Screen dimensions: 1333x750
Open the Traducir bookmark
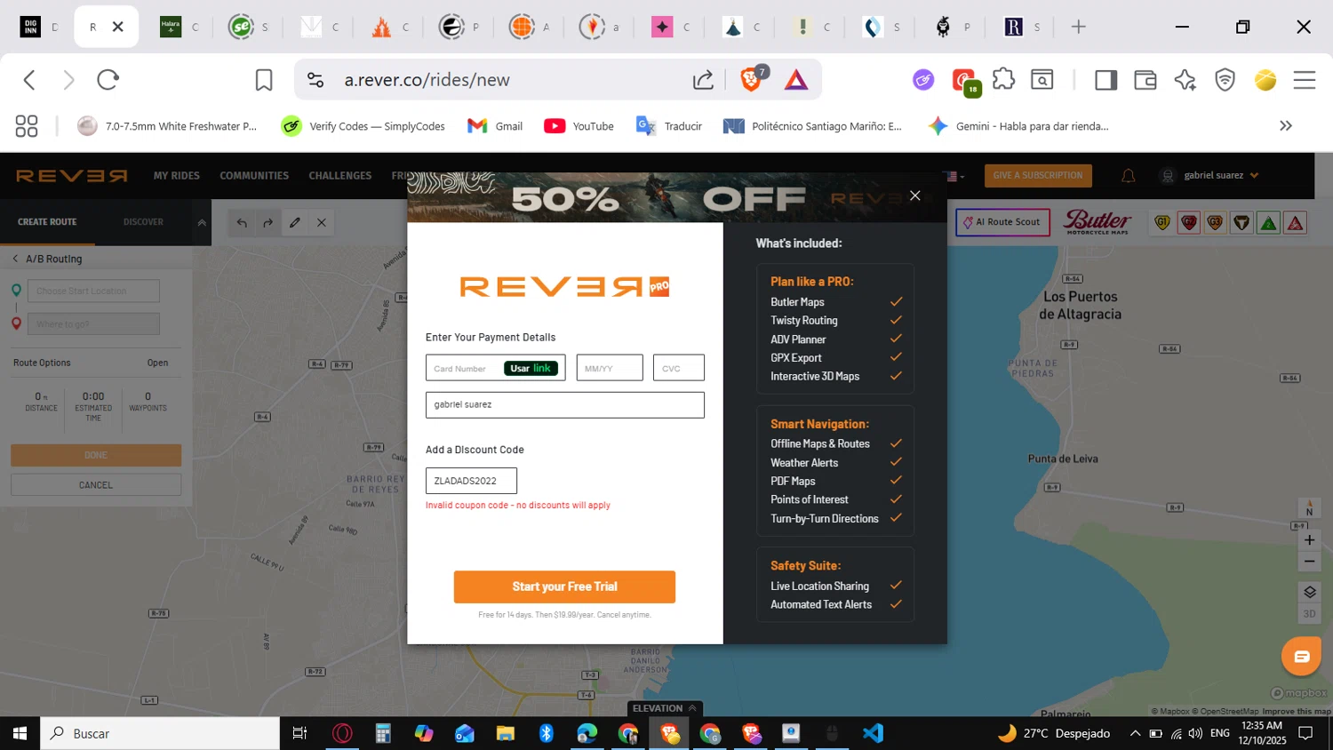[x=669, y=126]
